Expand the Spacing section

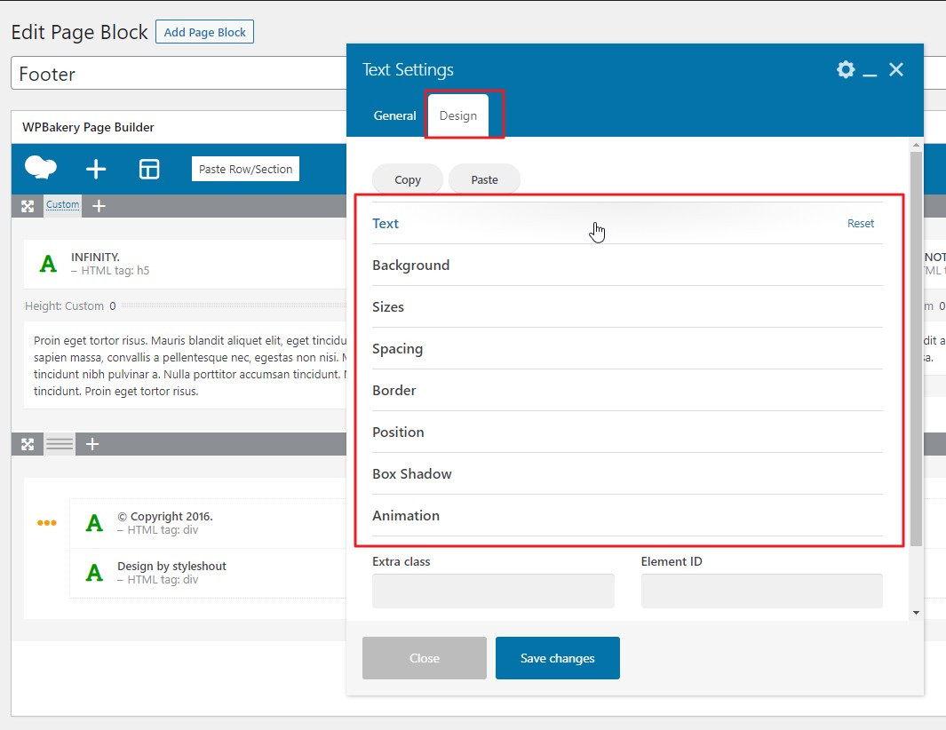point(627,349)
